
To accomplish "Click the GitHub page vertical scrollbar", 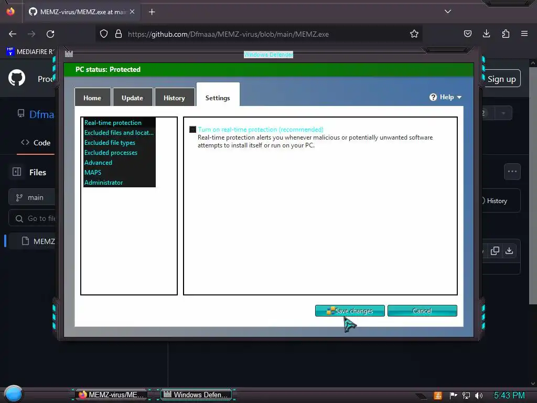I will [533, 185].
